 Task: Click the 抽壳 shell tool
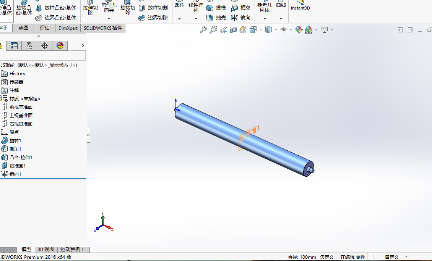(216, 18)
